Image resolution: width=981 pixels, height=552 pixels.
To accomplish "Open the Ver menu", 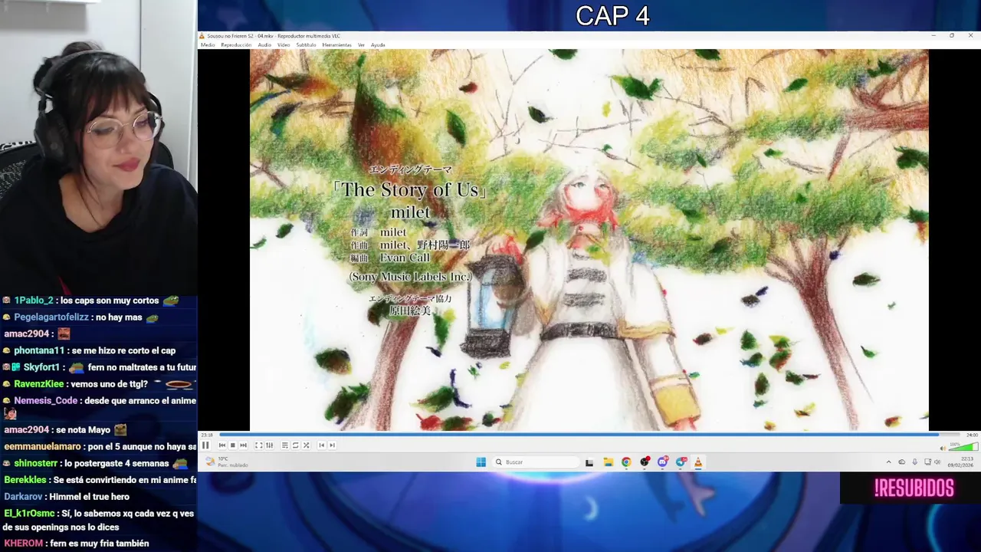I will click(361, 45).
